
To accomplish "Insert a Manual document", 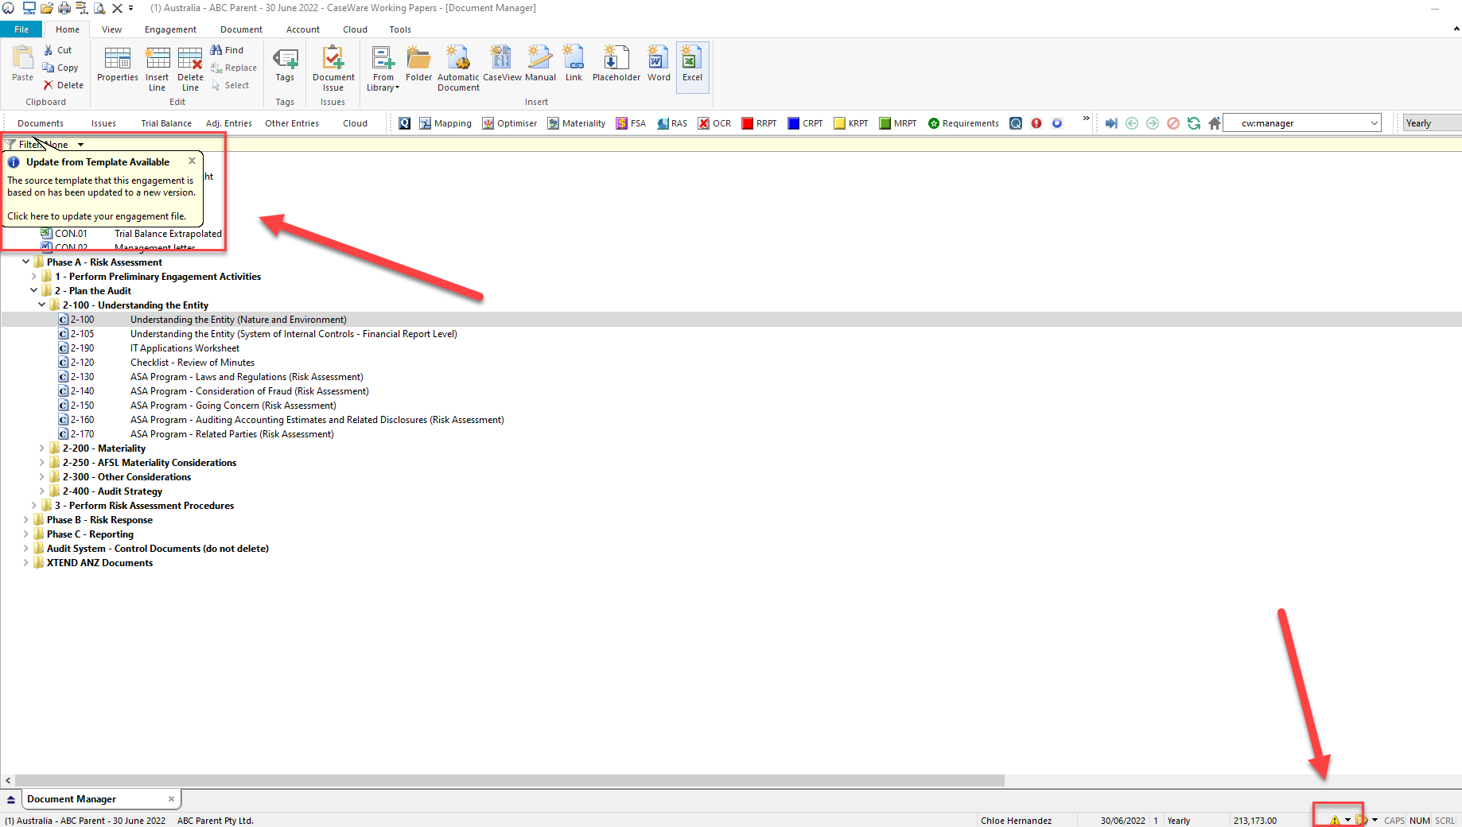I will point(540,64).
